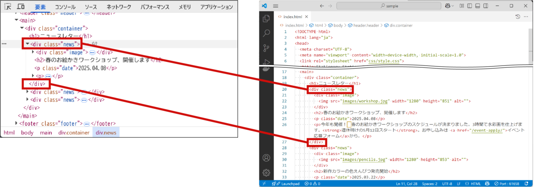Activate DevTools element inspector picker icon
The height and width of the screenshot is (187, 534).
pos(8,7)
